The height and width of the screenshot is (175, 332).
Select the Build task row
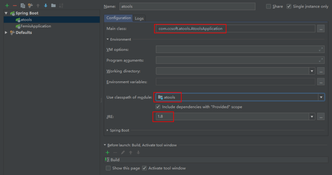tap(216, 160)
